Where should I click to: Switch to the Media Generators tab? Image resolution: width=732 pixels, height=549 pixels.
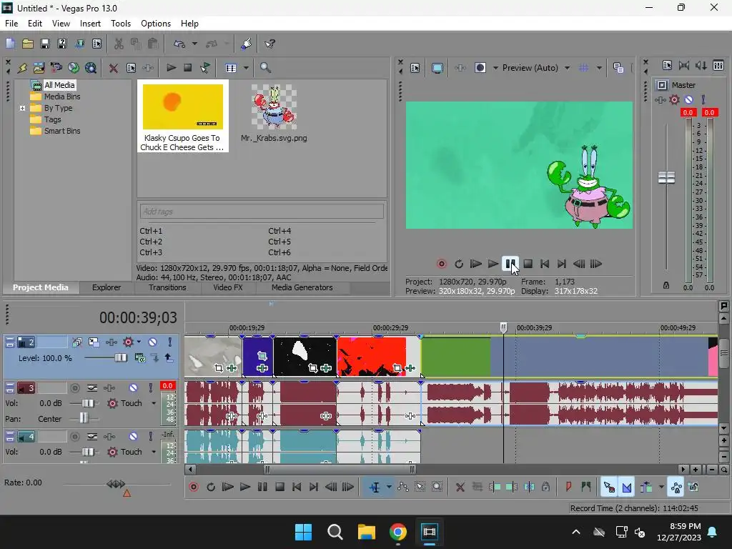[x=302, y=287]
